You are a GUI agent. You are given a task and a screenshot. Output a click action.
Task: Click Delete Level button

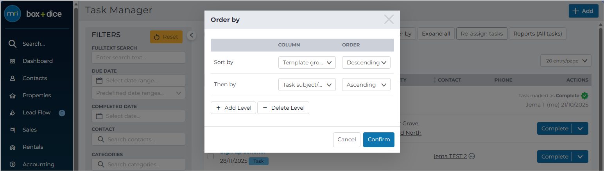click(x=283, y=108)
